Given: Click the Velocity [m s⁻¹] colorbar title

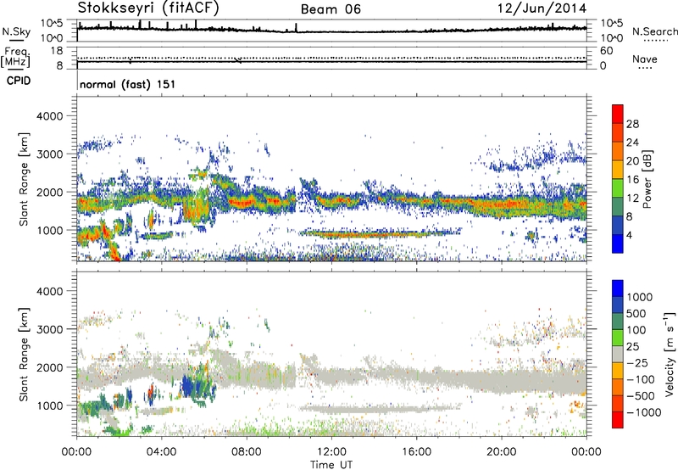Looking at the screenshot, I should [x=669, y=354].
